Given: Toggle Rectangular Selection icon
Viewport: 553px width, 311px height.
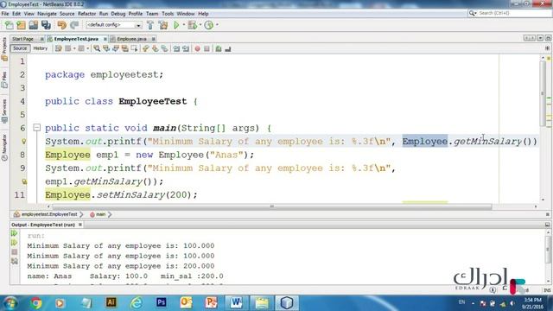Looking at the screenshot, I should (x=135, y=48).
